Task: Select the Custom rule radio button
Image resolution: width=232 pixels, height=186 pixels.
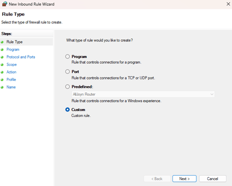Action: click(67, 110)
